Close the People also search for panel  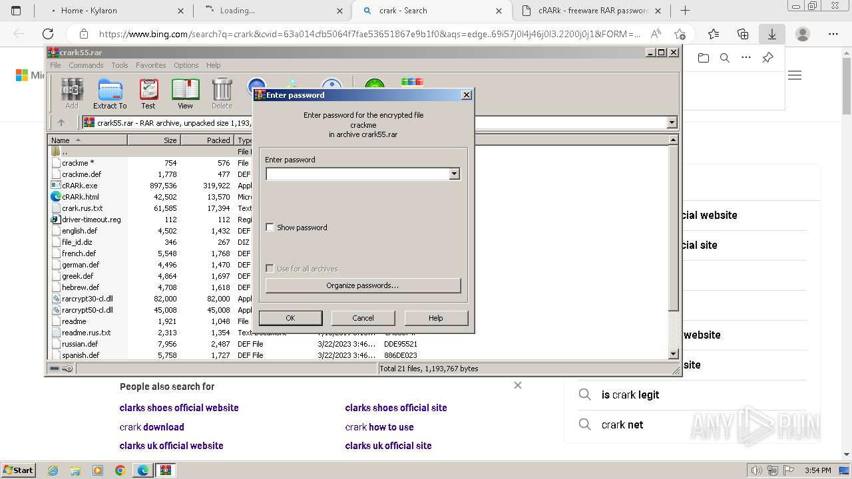[x=518, y=385]
